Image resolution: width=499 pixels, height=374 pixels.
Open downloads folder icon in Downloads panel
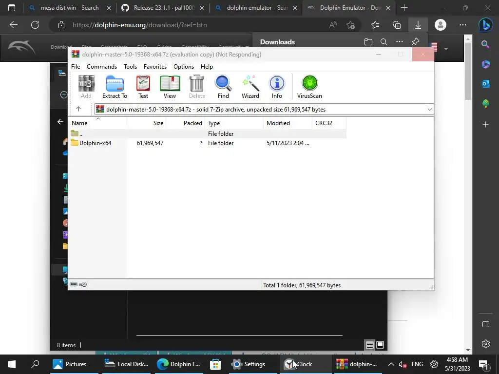coord(368,42)
